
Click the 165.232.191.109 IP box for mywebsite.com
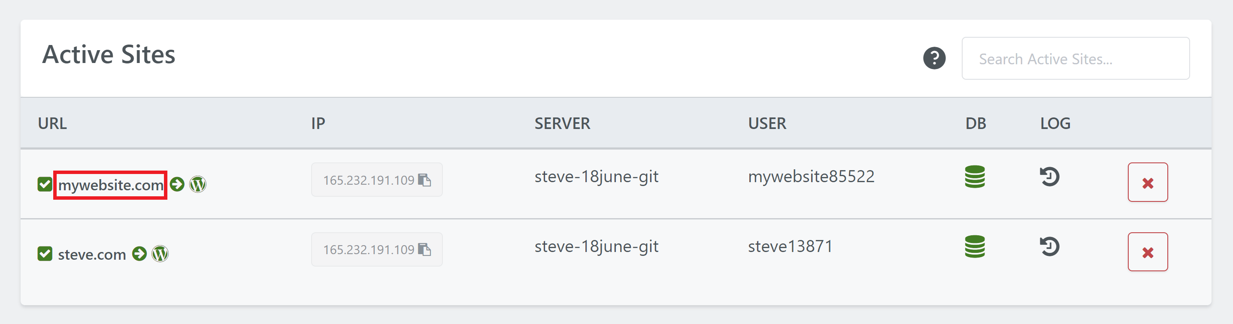[x=368, y=180]
